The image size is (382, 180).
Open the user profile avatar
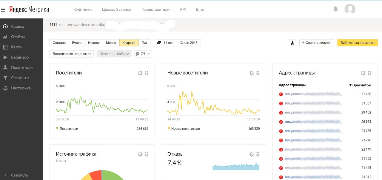tap(350, 10)
